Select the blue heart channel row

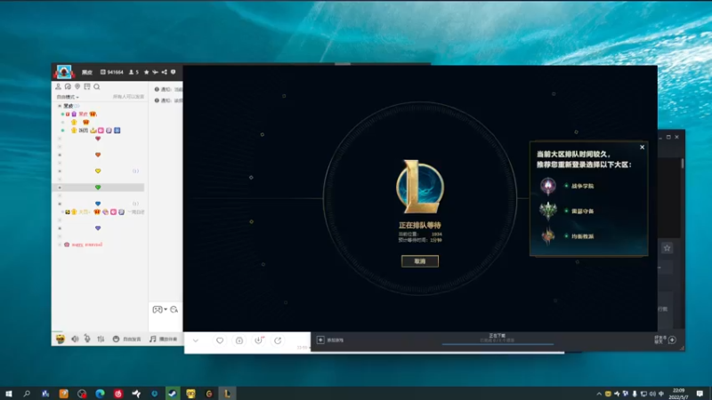[99, 204]
